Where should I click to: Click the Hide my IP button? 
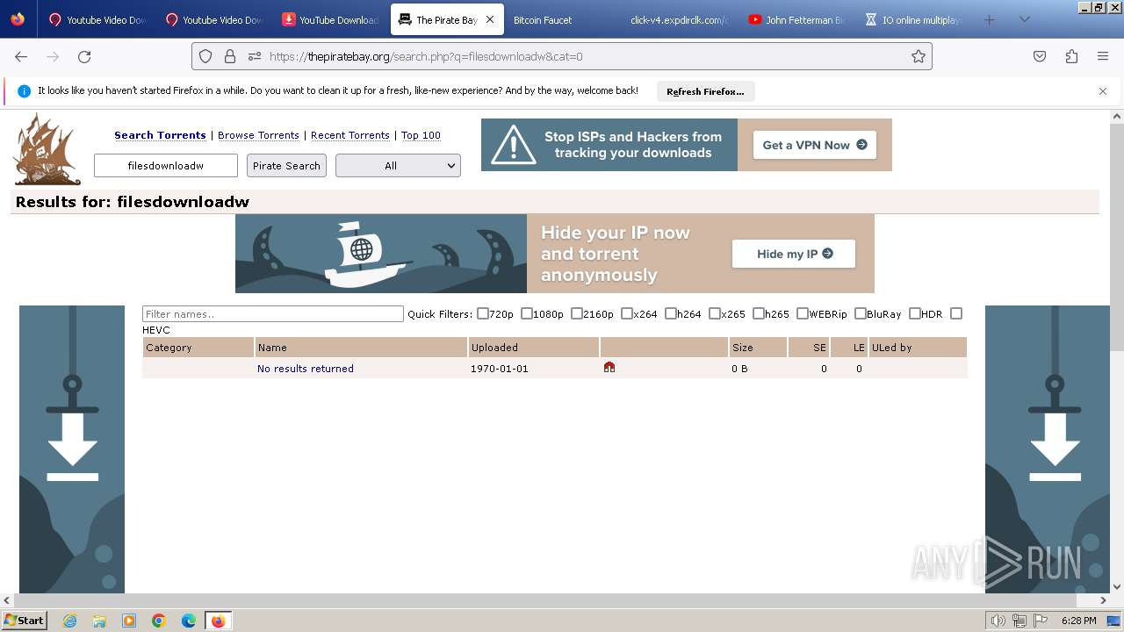click(x=794, y=254)
